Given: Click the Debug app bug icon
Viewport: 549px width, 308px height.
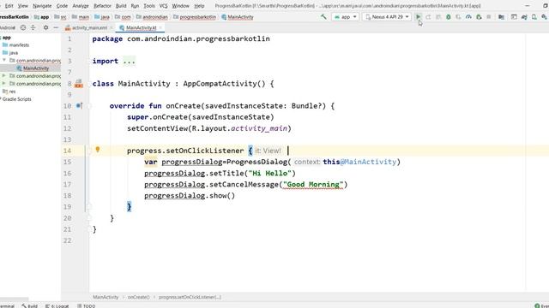Looking at the screenshot, I should 448,17.
